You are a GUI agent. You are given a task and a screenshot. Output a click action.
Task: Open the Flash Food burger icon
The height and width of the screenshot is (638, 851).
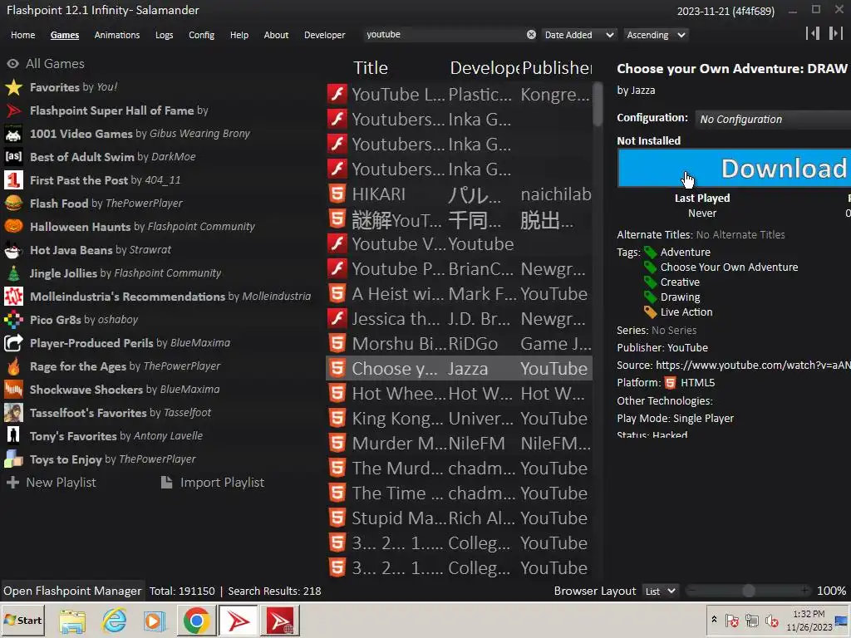pos(13,204)
